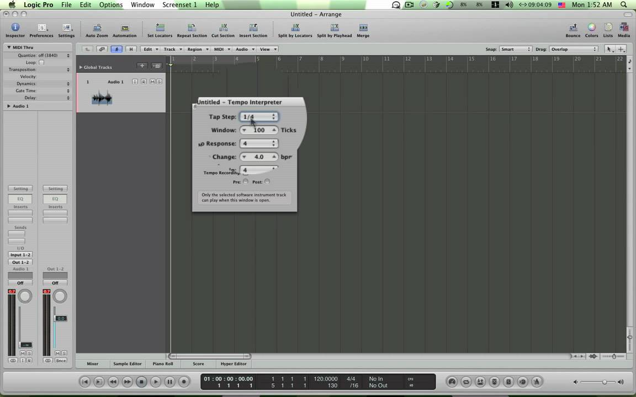
Task: Click the Record transport button
Action: coord(184,382)
